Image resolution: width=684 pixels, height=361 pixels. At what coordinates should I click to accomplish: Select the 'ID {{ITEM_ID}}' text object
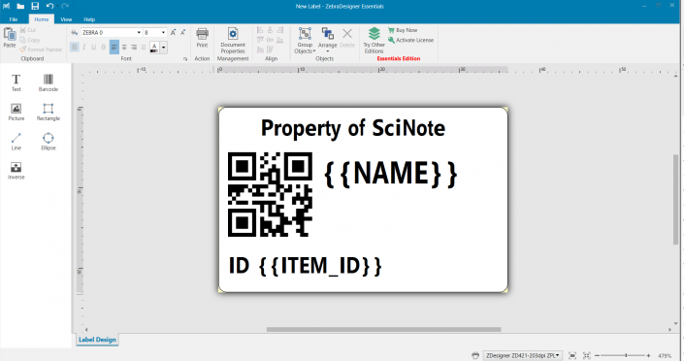pos(305,266)
